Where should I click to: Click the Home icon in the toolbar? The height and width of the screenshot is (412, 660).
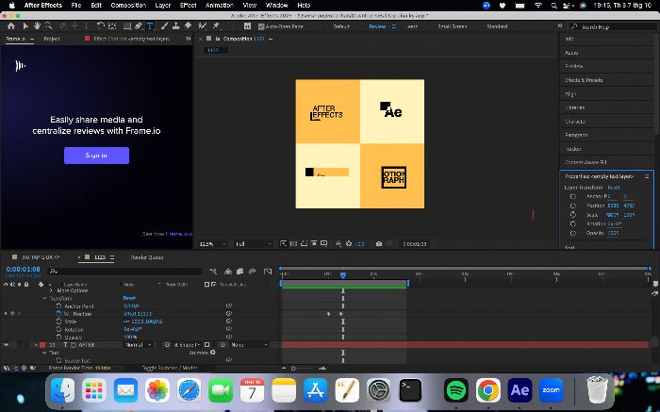11,26
